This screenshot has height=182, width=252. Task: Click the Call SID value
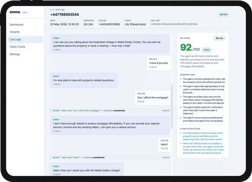click(x=174, y=24)
